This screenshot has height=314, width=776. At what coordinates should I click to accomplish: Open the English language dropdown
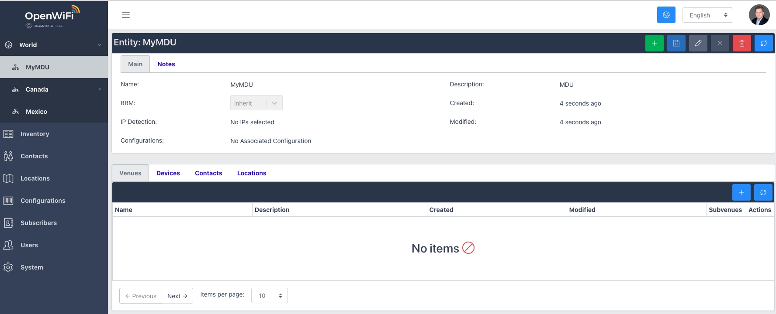[707, 15]
